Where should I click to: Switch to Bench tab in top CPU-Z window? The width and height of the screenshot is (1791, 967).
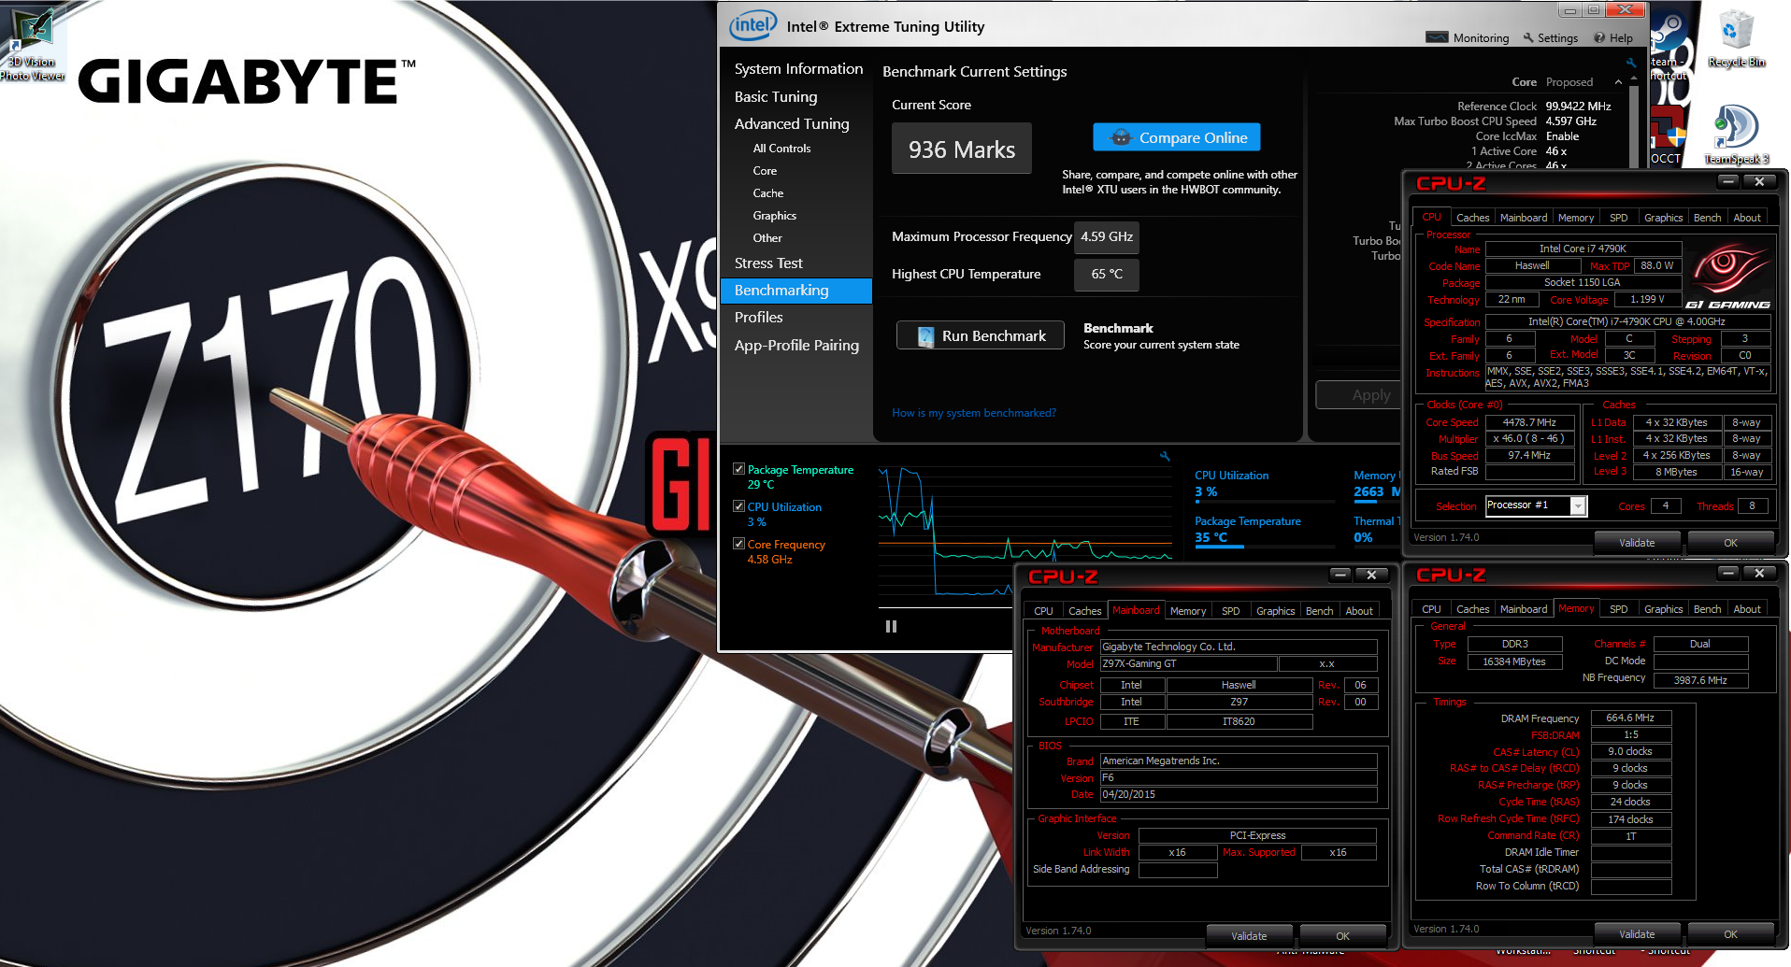(1707, 217)
